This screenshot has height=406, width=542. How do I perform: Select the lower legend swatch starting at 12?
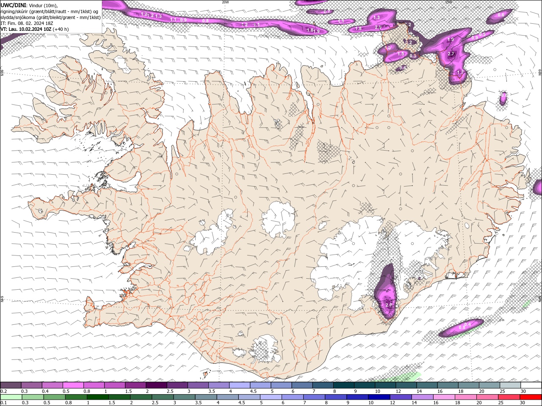(401, 397)
